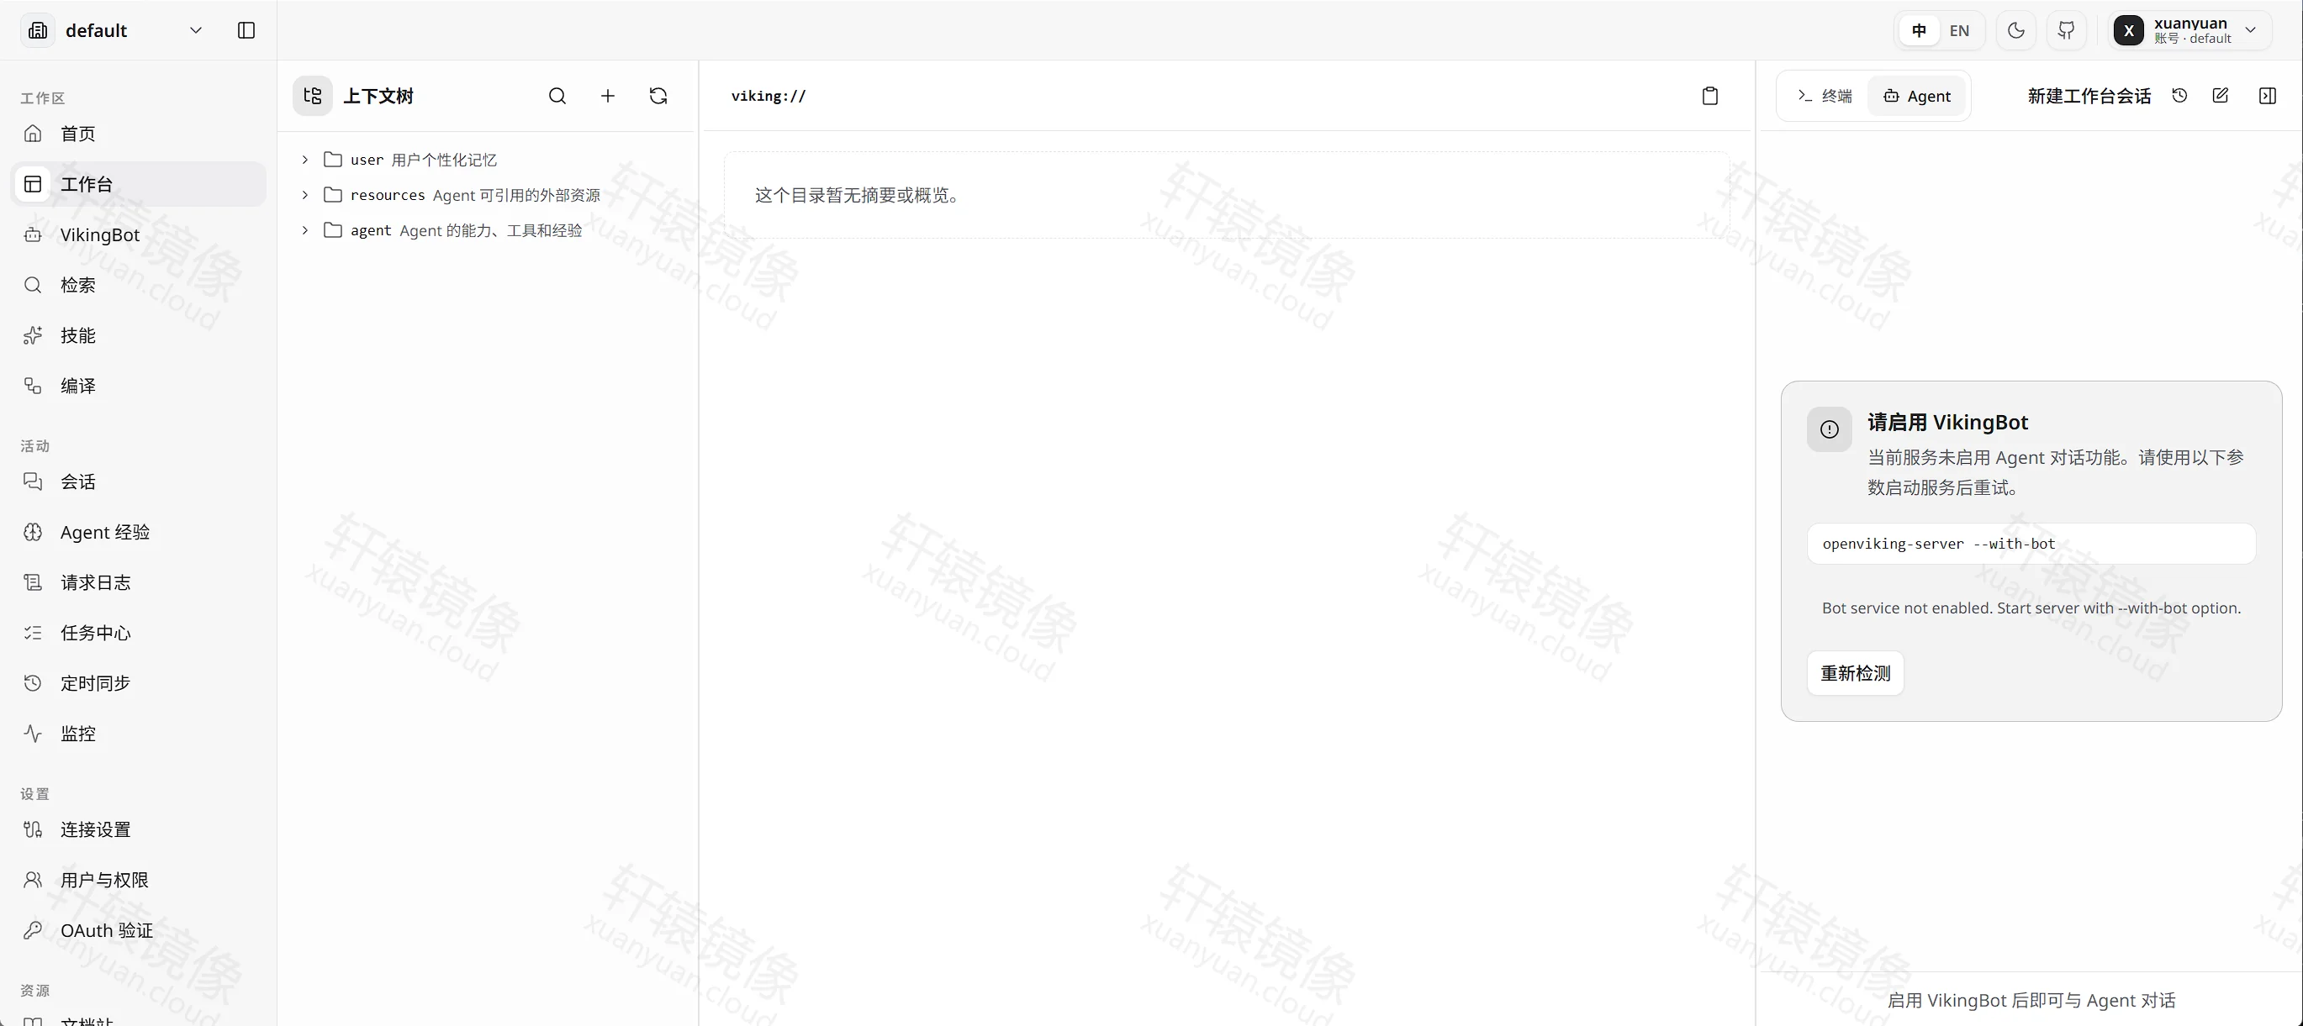Open the xuanyuan account menu
2303x1026 pixels.
(2189, 30)
